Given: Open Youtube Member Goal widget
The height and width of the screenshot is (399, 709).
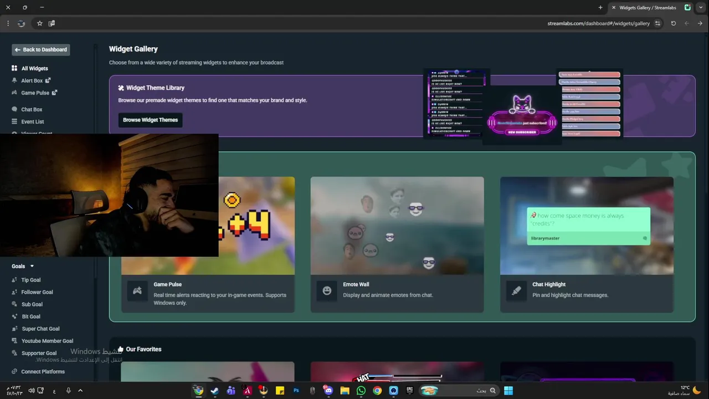Looking at the screenshot, I should (x=47, y=341).
